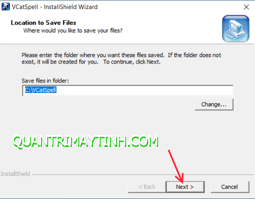Click the 'To continue, click Next.' sentence

click(x=132, y=62)
